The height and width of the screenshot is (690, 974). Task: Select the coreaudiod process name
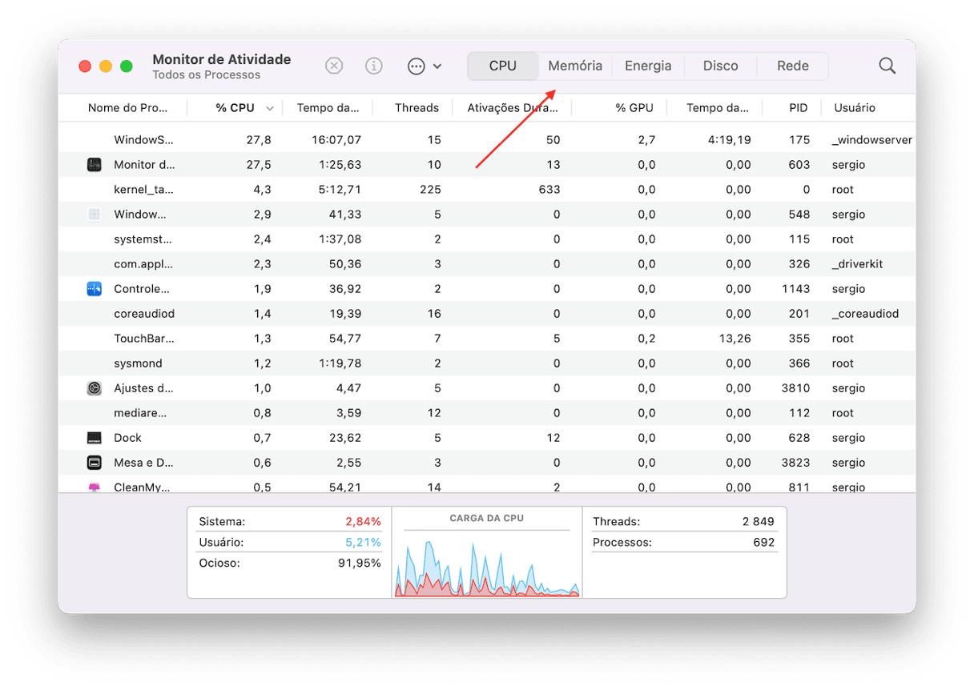(x=144, y=314)
